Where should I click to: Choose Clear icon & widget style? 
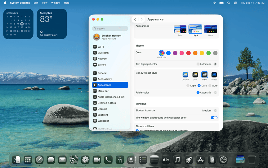coord(205,75)
